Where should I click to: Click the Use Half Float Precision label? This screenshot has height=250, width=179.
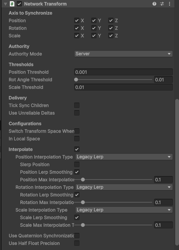click(x=34, y=243)
